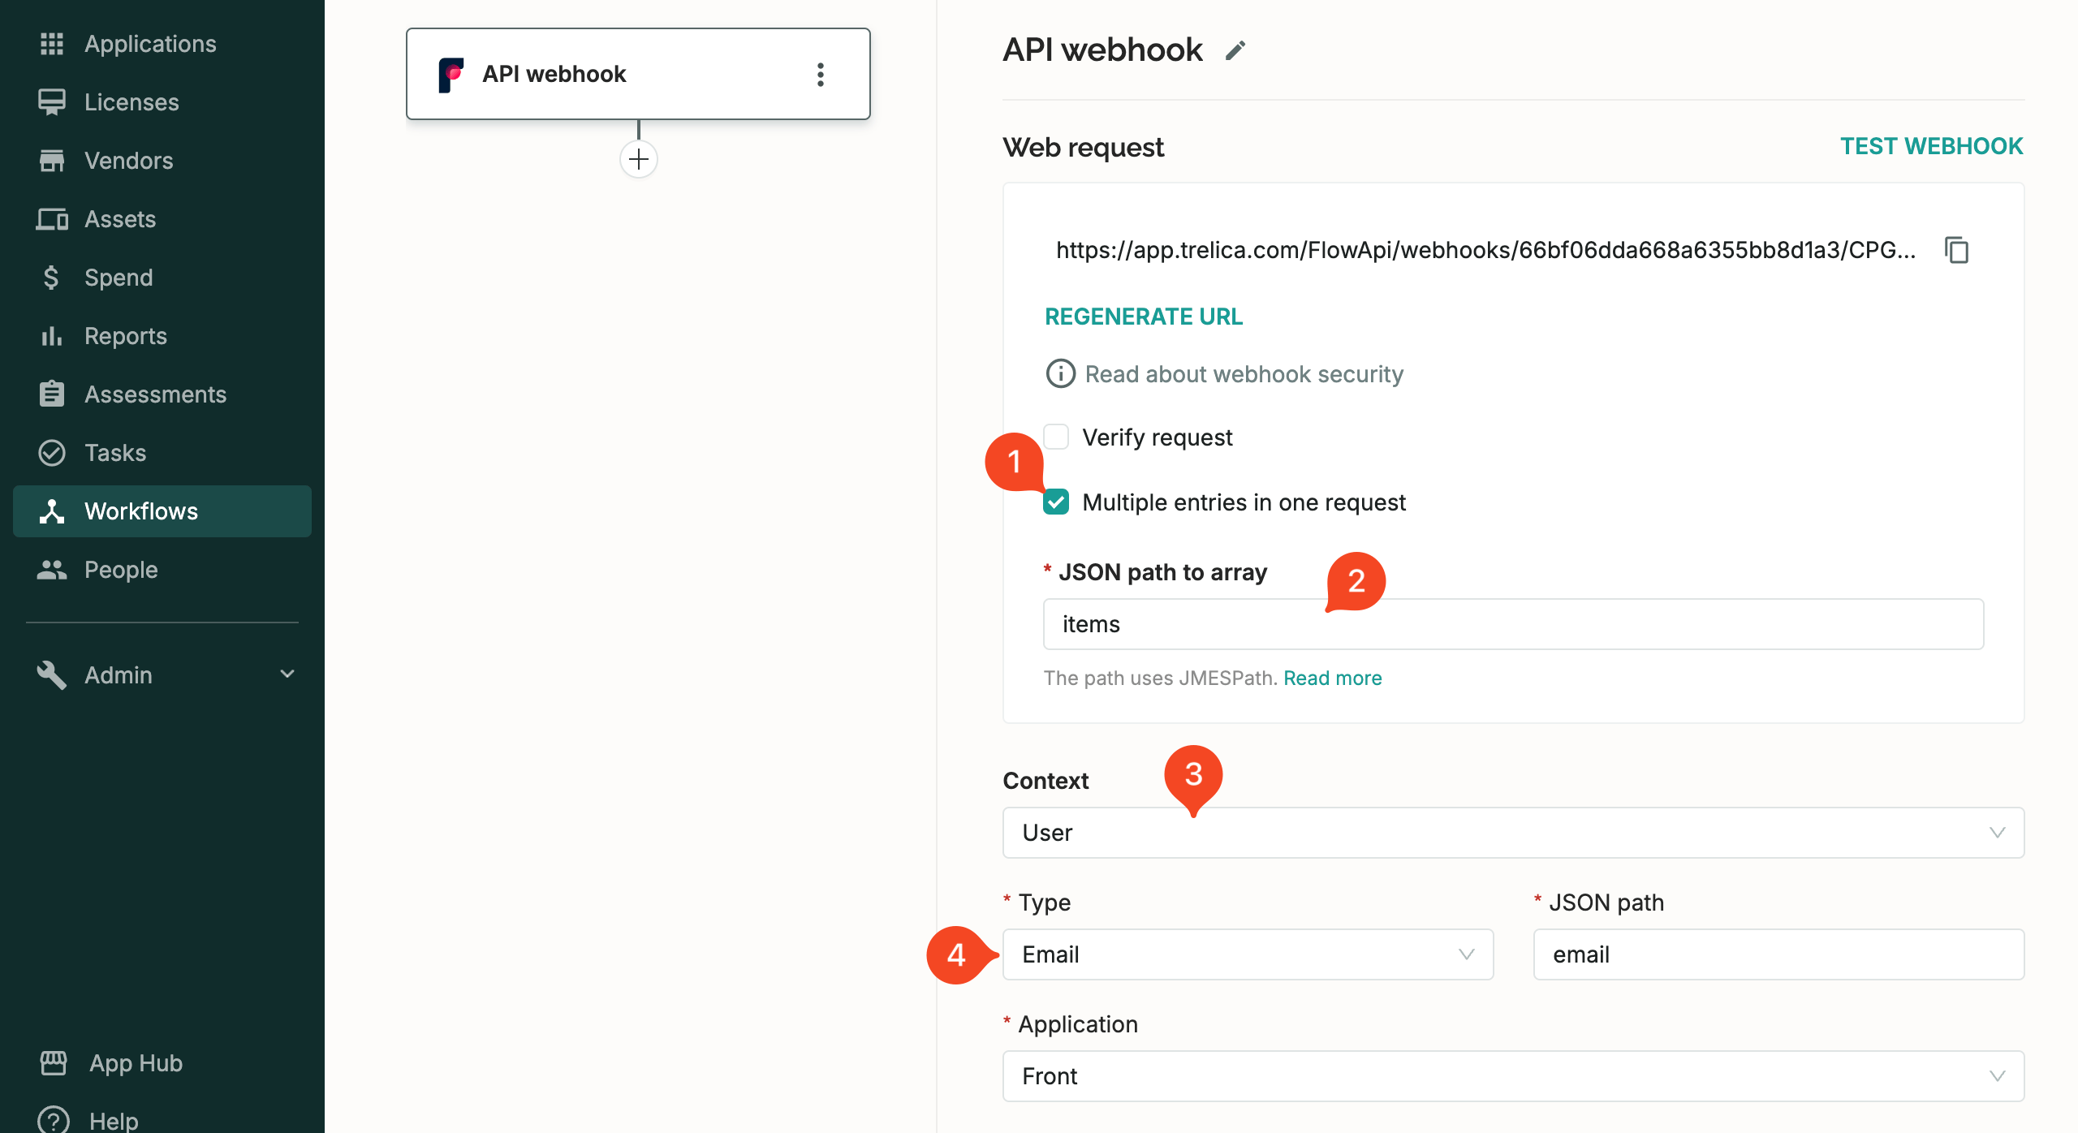2078x1133 pixels.
Task: Click the Tasks checkmark icon
Action: click(x=52, y=453)
